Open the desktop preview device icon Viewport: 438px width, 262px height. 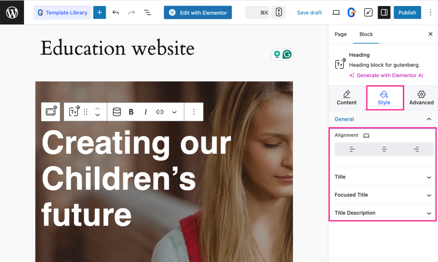pos(336,12)
